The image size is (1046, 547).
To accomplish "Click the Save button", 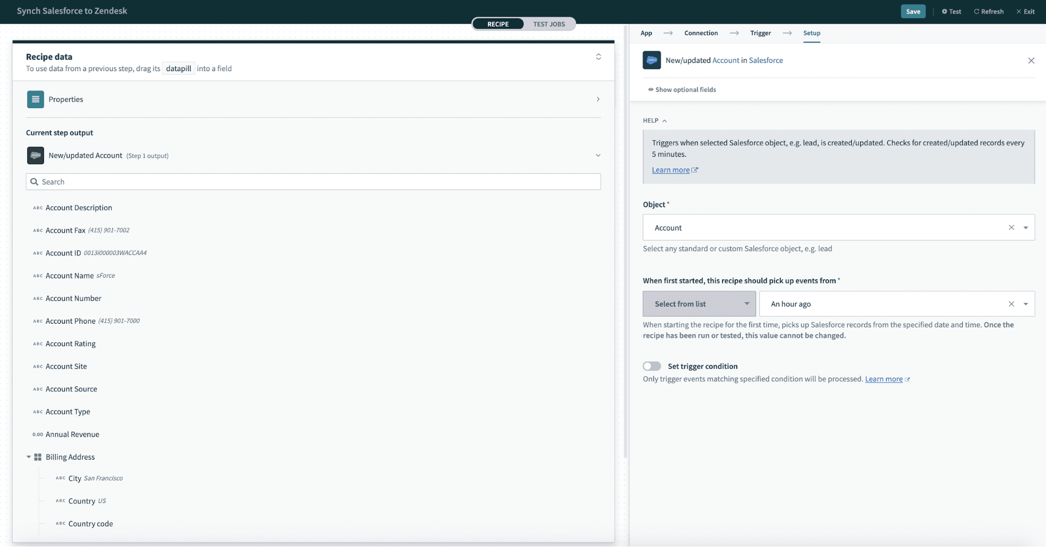I will pyautogui.click(x=913, y=11).
